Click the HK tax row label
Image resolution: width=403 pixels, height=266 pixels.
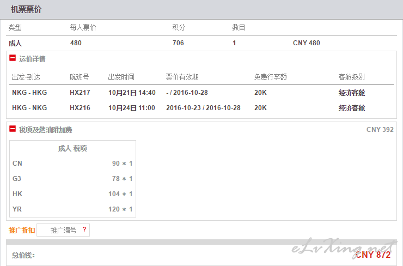pos(17,194)
